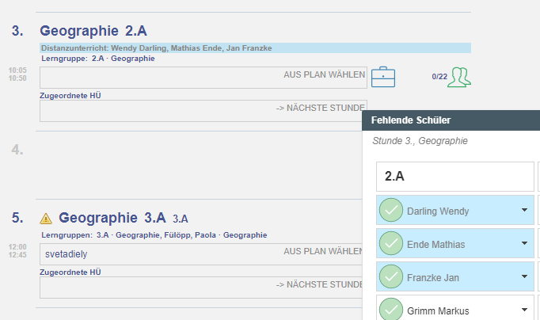Select the 2.A class header in Fehlende Schüler
Screen dimensions: 540x320
(x=455, y=177)
